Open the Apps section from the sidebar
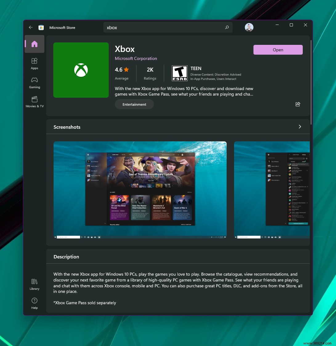336x346 pixels. [34, 63]
